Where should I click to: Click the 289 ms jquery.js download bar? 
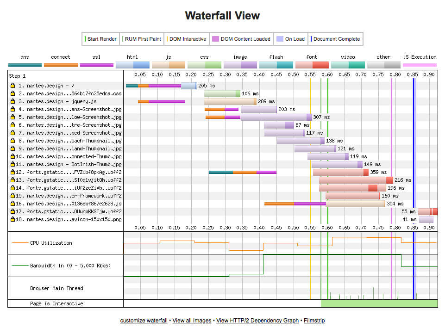click(x=230, y=101)
